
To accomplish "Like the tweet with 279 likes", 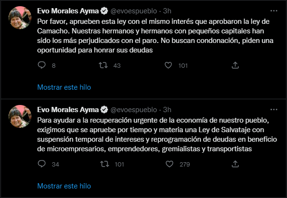I will (169, 164).
